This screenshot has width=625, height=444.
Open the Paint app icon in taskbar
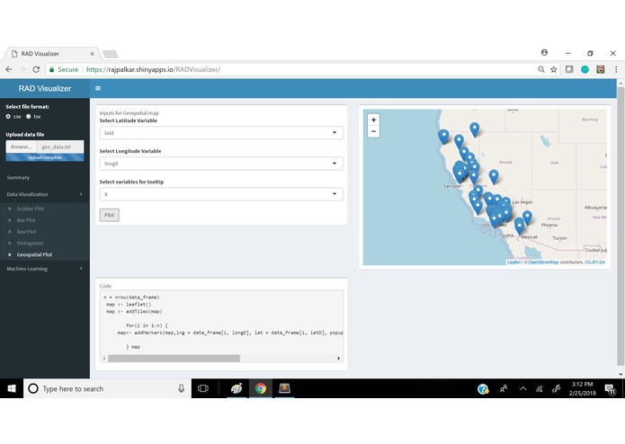click(237, 388)
